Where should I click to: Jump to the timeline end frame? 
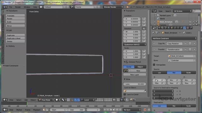(120, 110)
